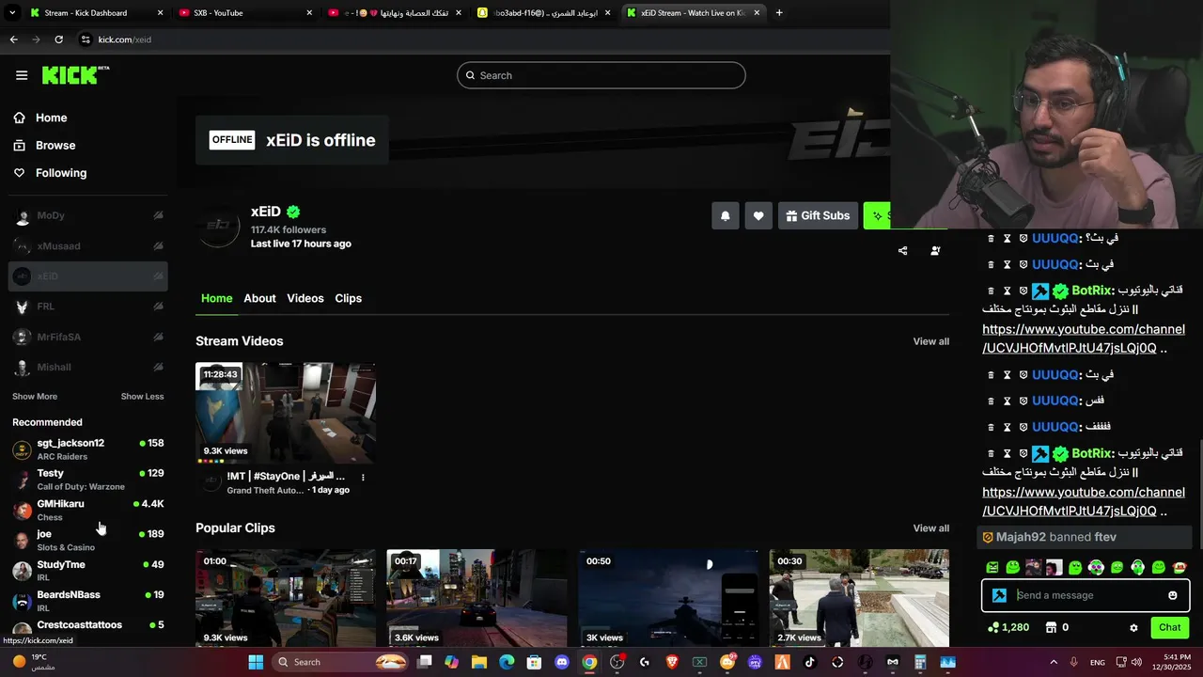Viewport: 1203px width, 677px height.
Task: Share the channel via the share icon
Action: pyautogui.click(x=903, y=251)
